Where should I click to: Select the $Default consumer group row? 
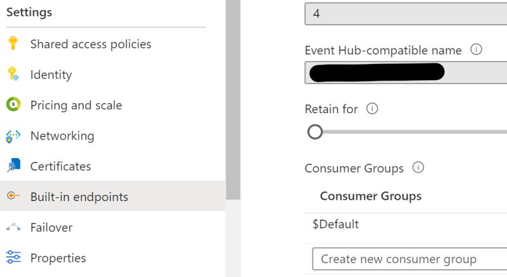coord(336,225)
